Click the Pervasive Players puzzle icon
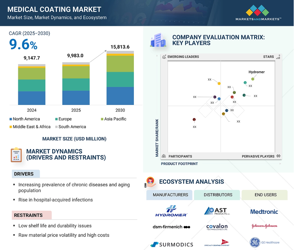295x250 pixels. (278, 156)
